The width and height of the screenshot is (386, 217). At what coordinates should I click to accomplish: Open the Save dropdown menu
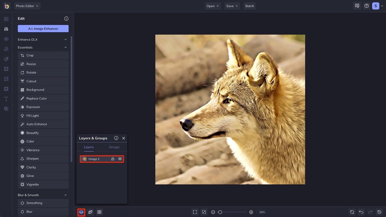pos(232,6)
